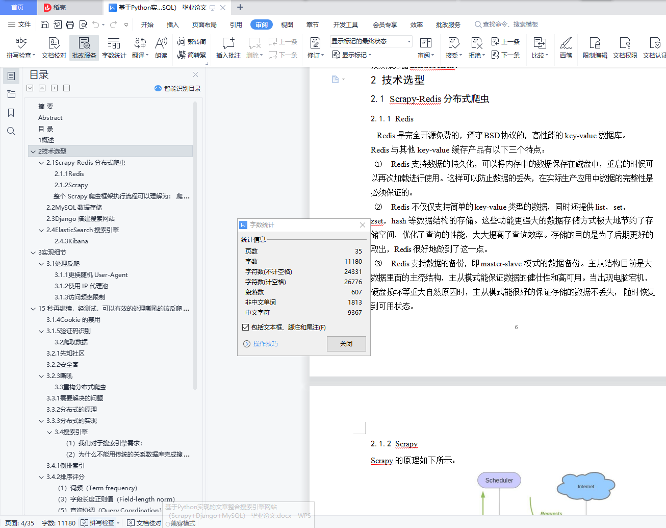Switch to the 首页 window tab
The width and height of the screenshot is (666, 528).
pos(18,7)
